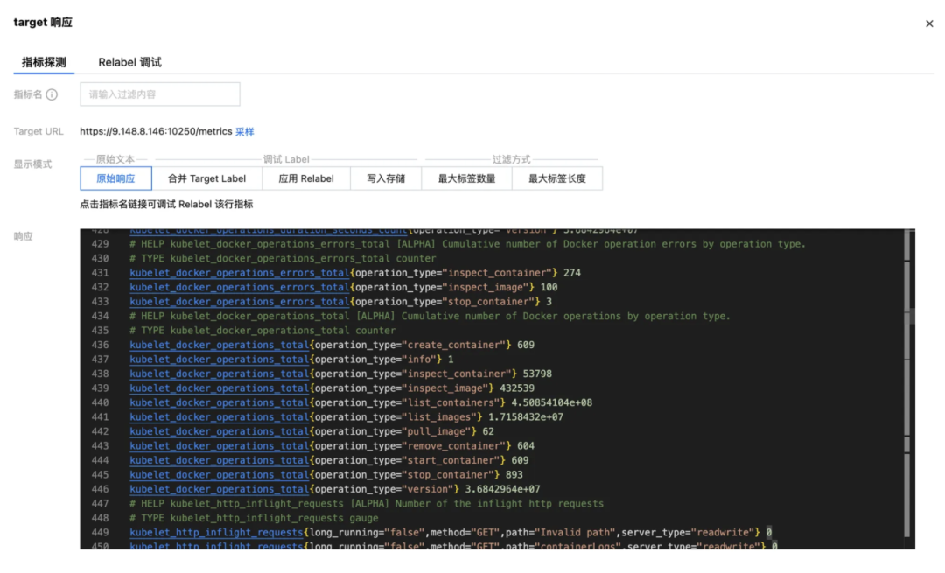This screenshot has height=573, width=945.
Task: Open errors_total metric link for stop_container
Action: 239,302
